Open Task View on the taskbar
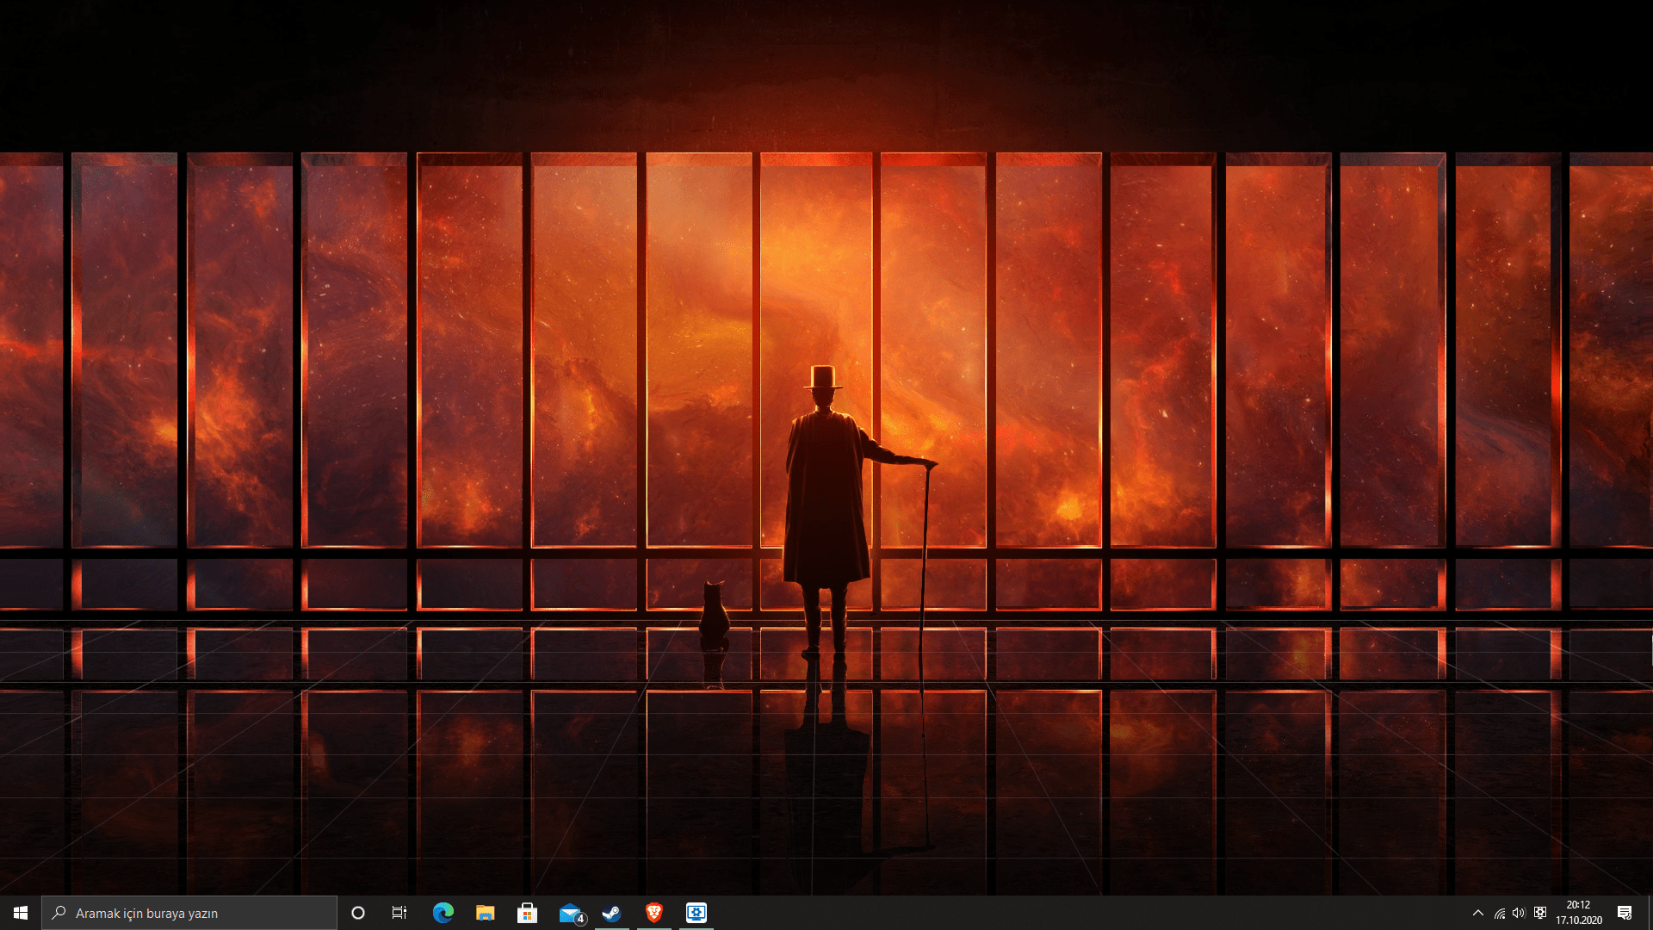The width and height of the screenshot is (1653, 930). (399, 913)
